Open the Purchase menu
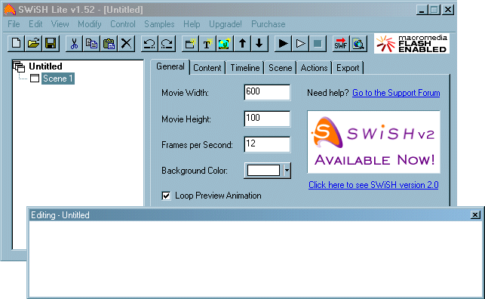The width and height of the screenshot is (485, 299). tap(269, 24)
